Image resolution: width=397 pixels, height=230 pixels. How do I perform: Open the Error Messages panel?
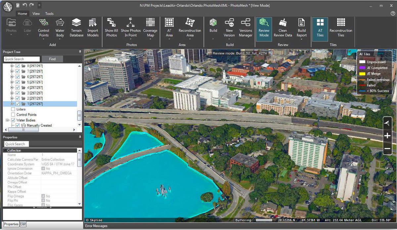pos(96,226)
